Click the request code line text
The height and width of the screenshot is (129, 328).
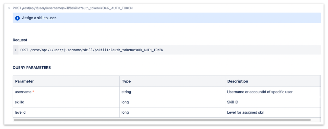click(92, 50)
